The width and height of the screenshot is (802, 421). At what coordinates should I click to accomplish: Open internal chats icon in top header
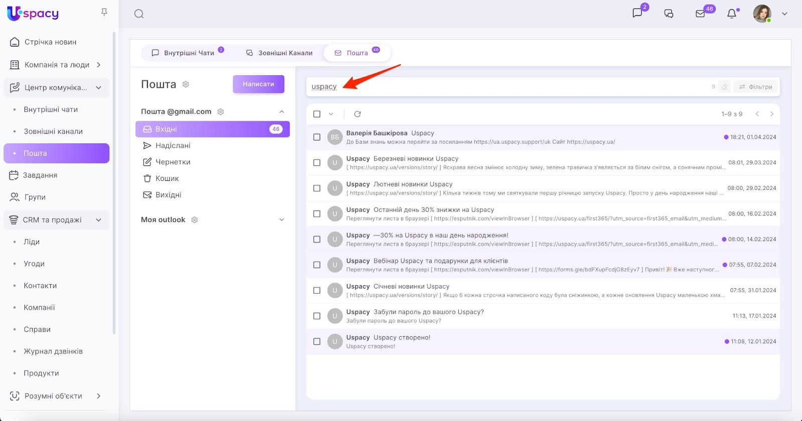[637, 14]
